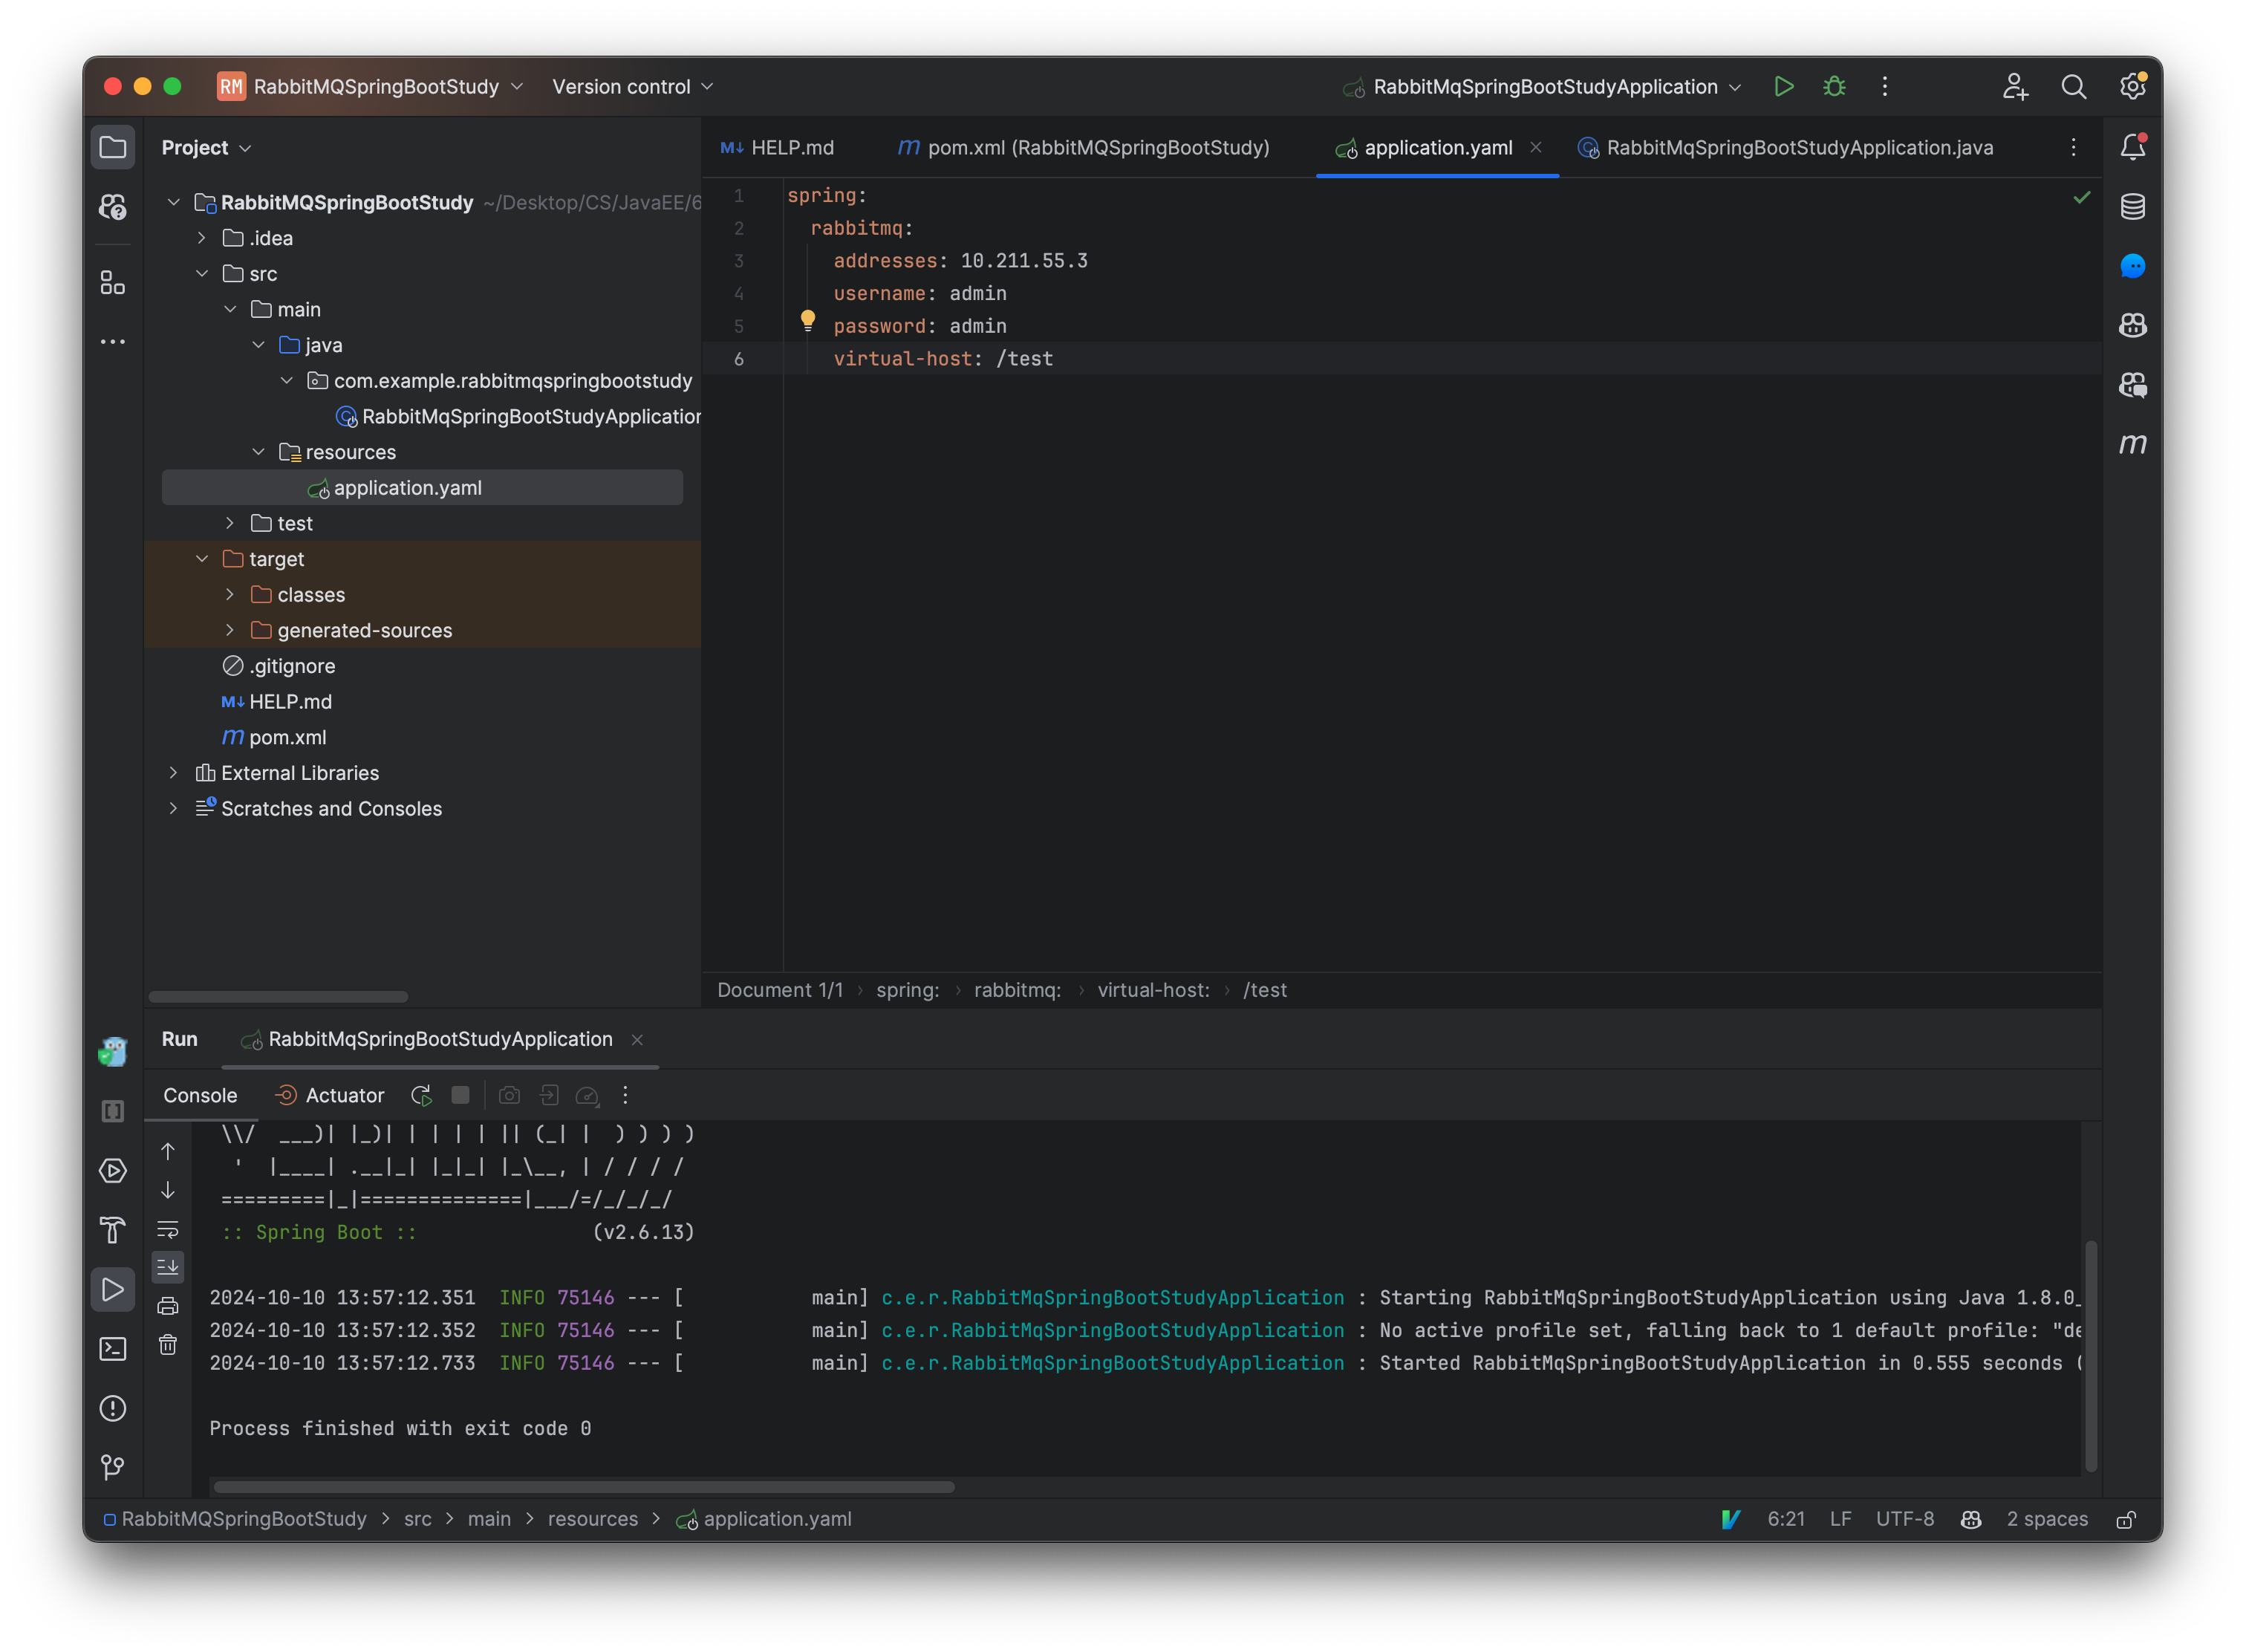
Task: Open Search Everywhere magnifier
Action: tap(2074, 86)
